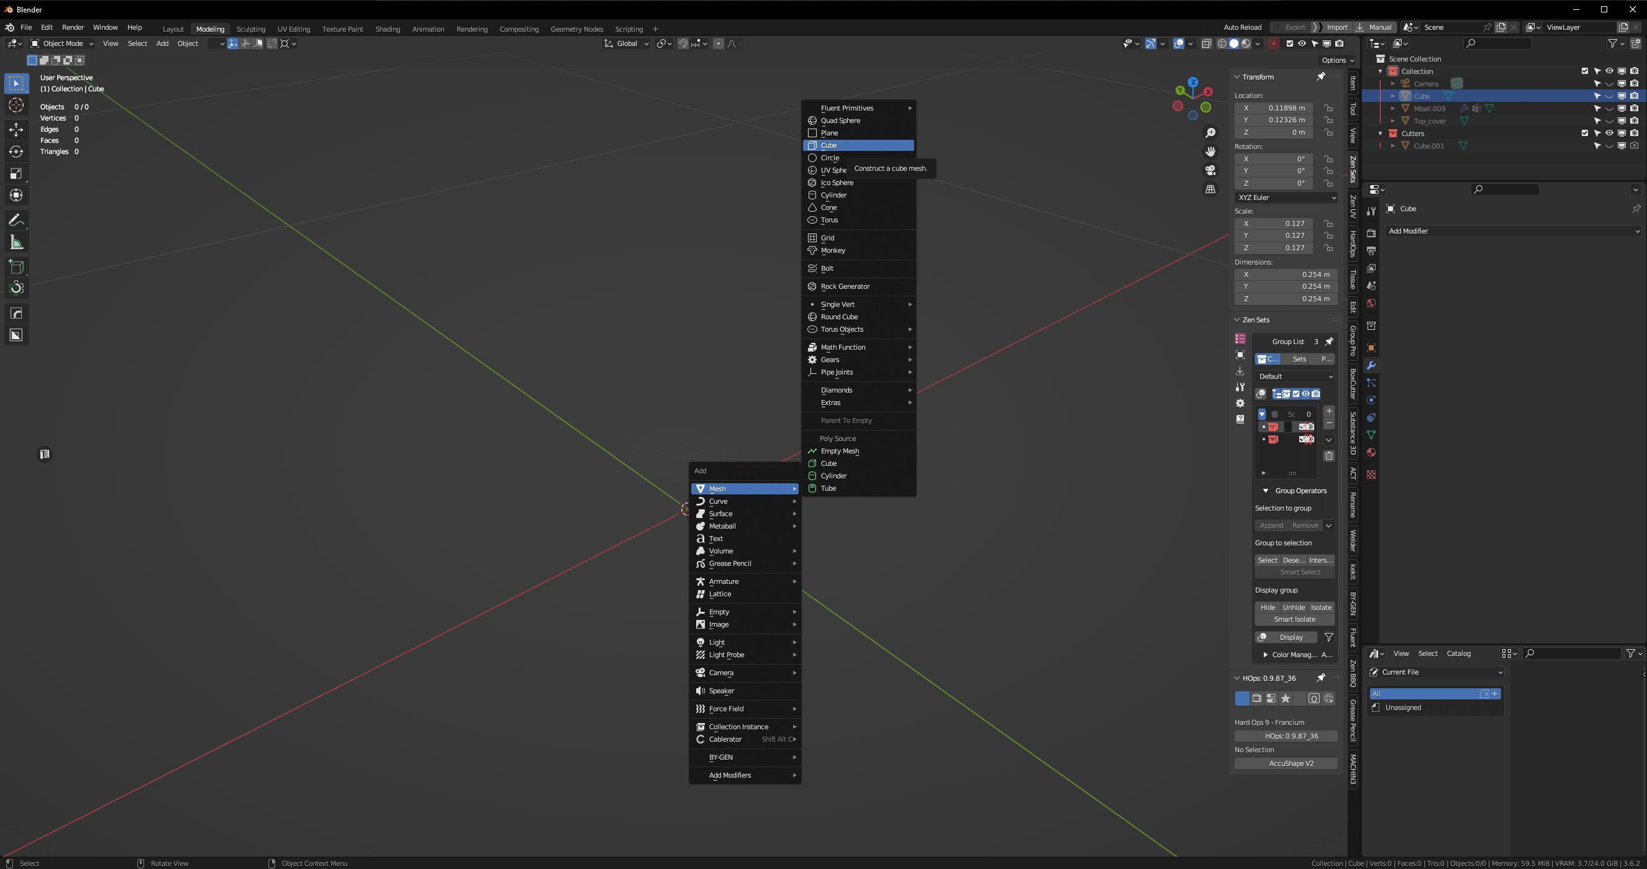The width and height of the screenshot is (1647, 869).
Task: Toggle Cutters collection exclude checkbox
Action: click(x=1584, y=134)
